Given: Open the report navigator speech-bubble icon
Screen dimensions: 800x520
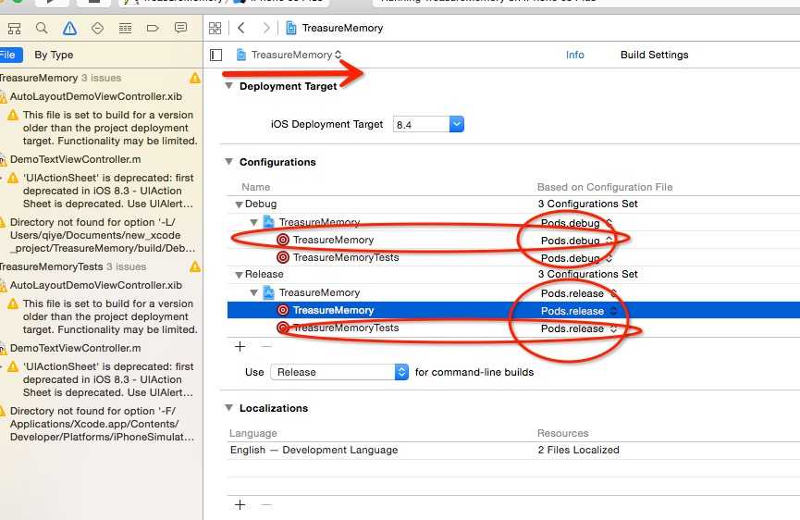Looking at the screenshot, I should 180,28.
